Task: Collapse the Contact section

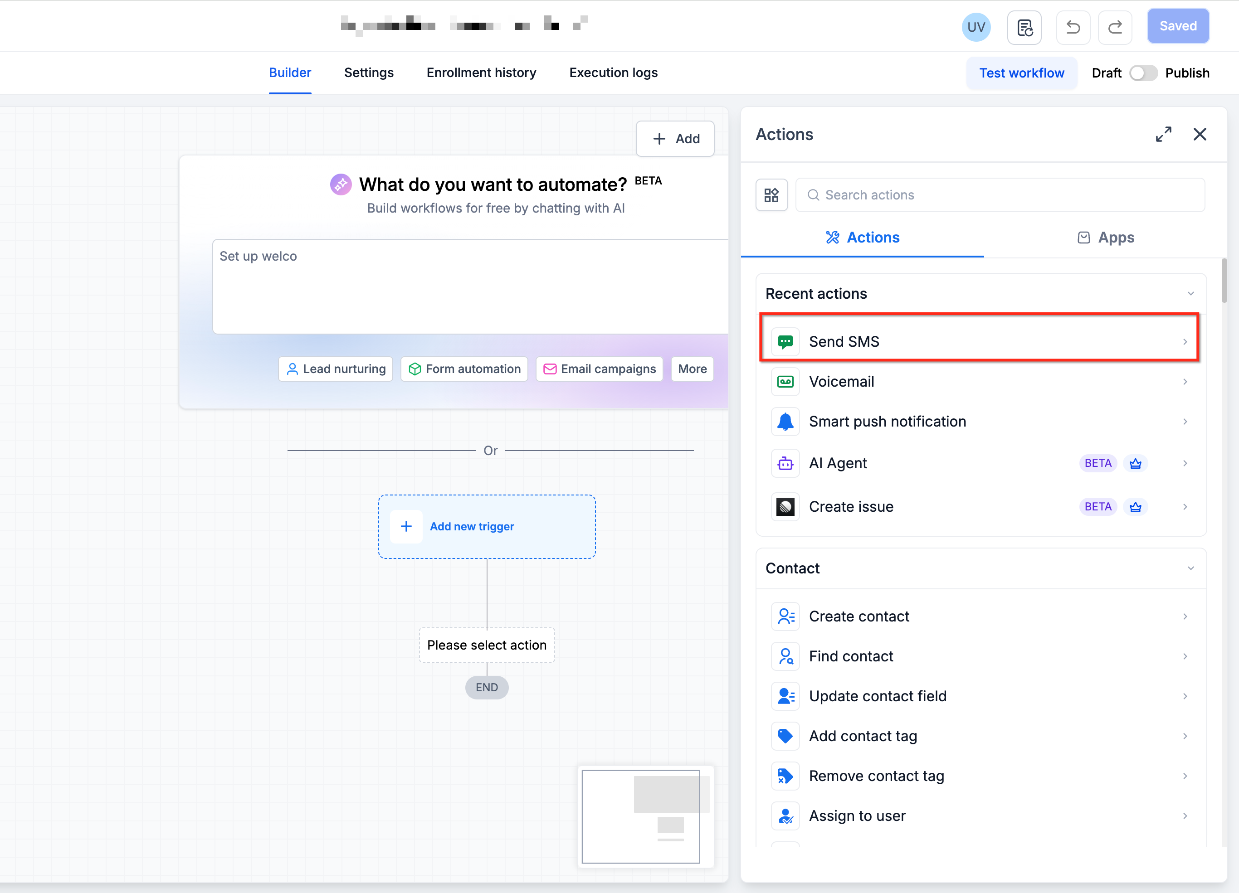Action: [1190, 568]
